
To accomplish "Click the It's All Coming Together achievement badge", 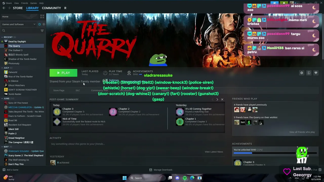I will (180, 112).
